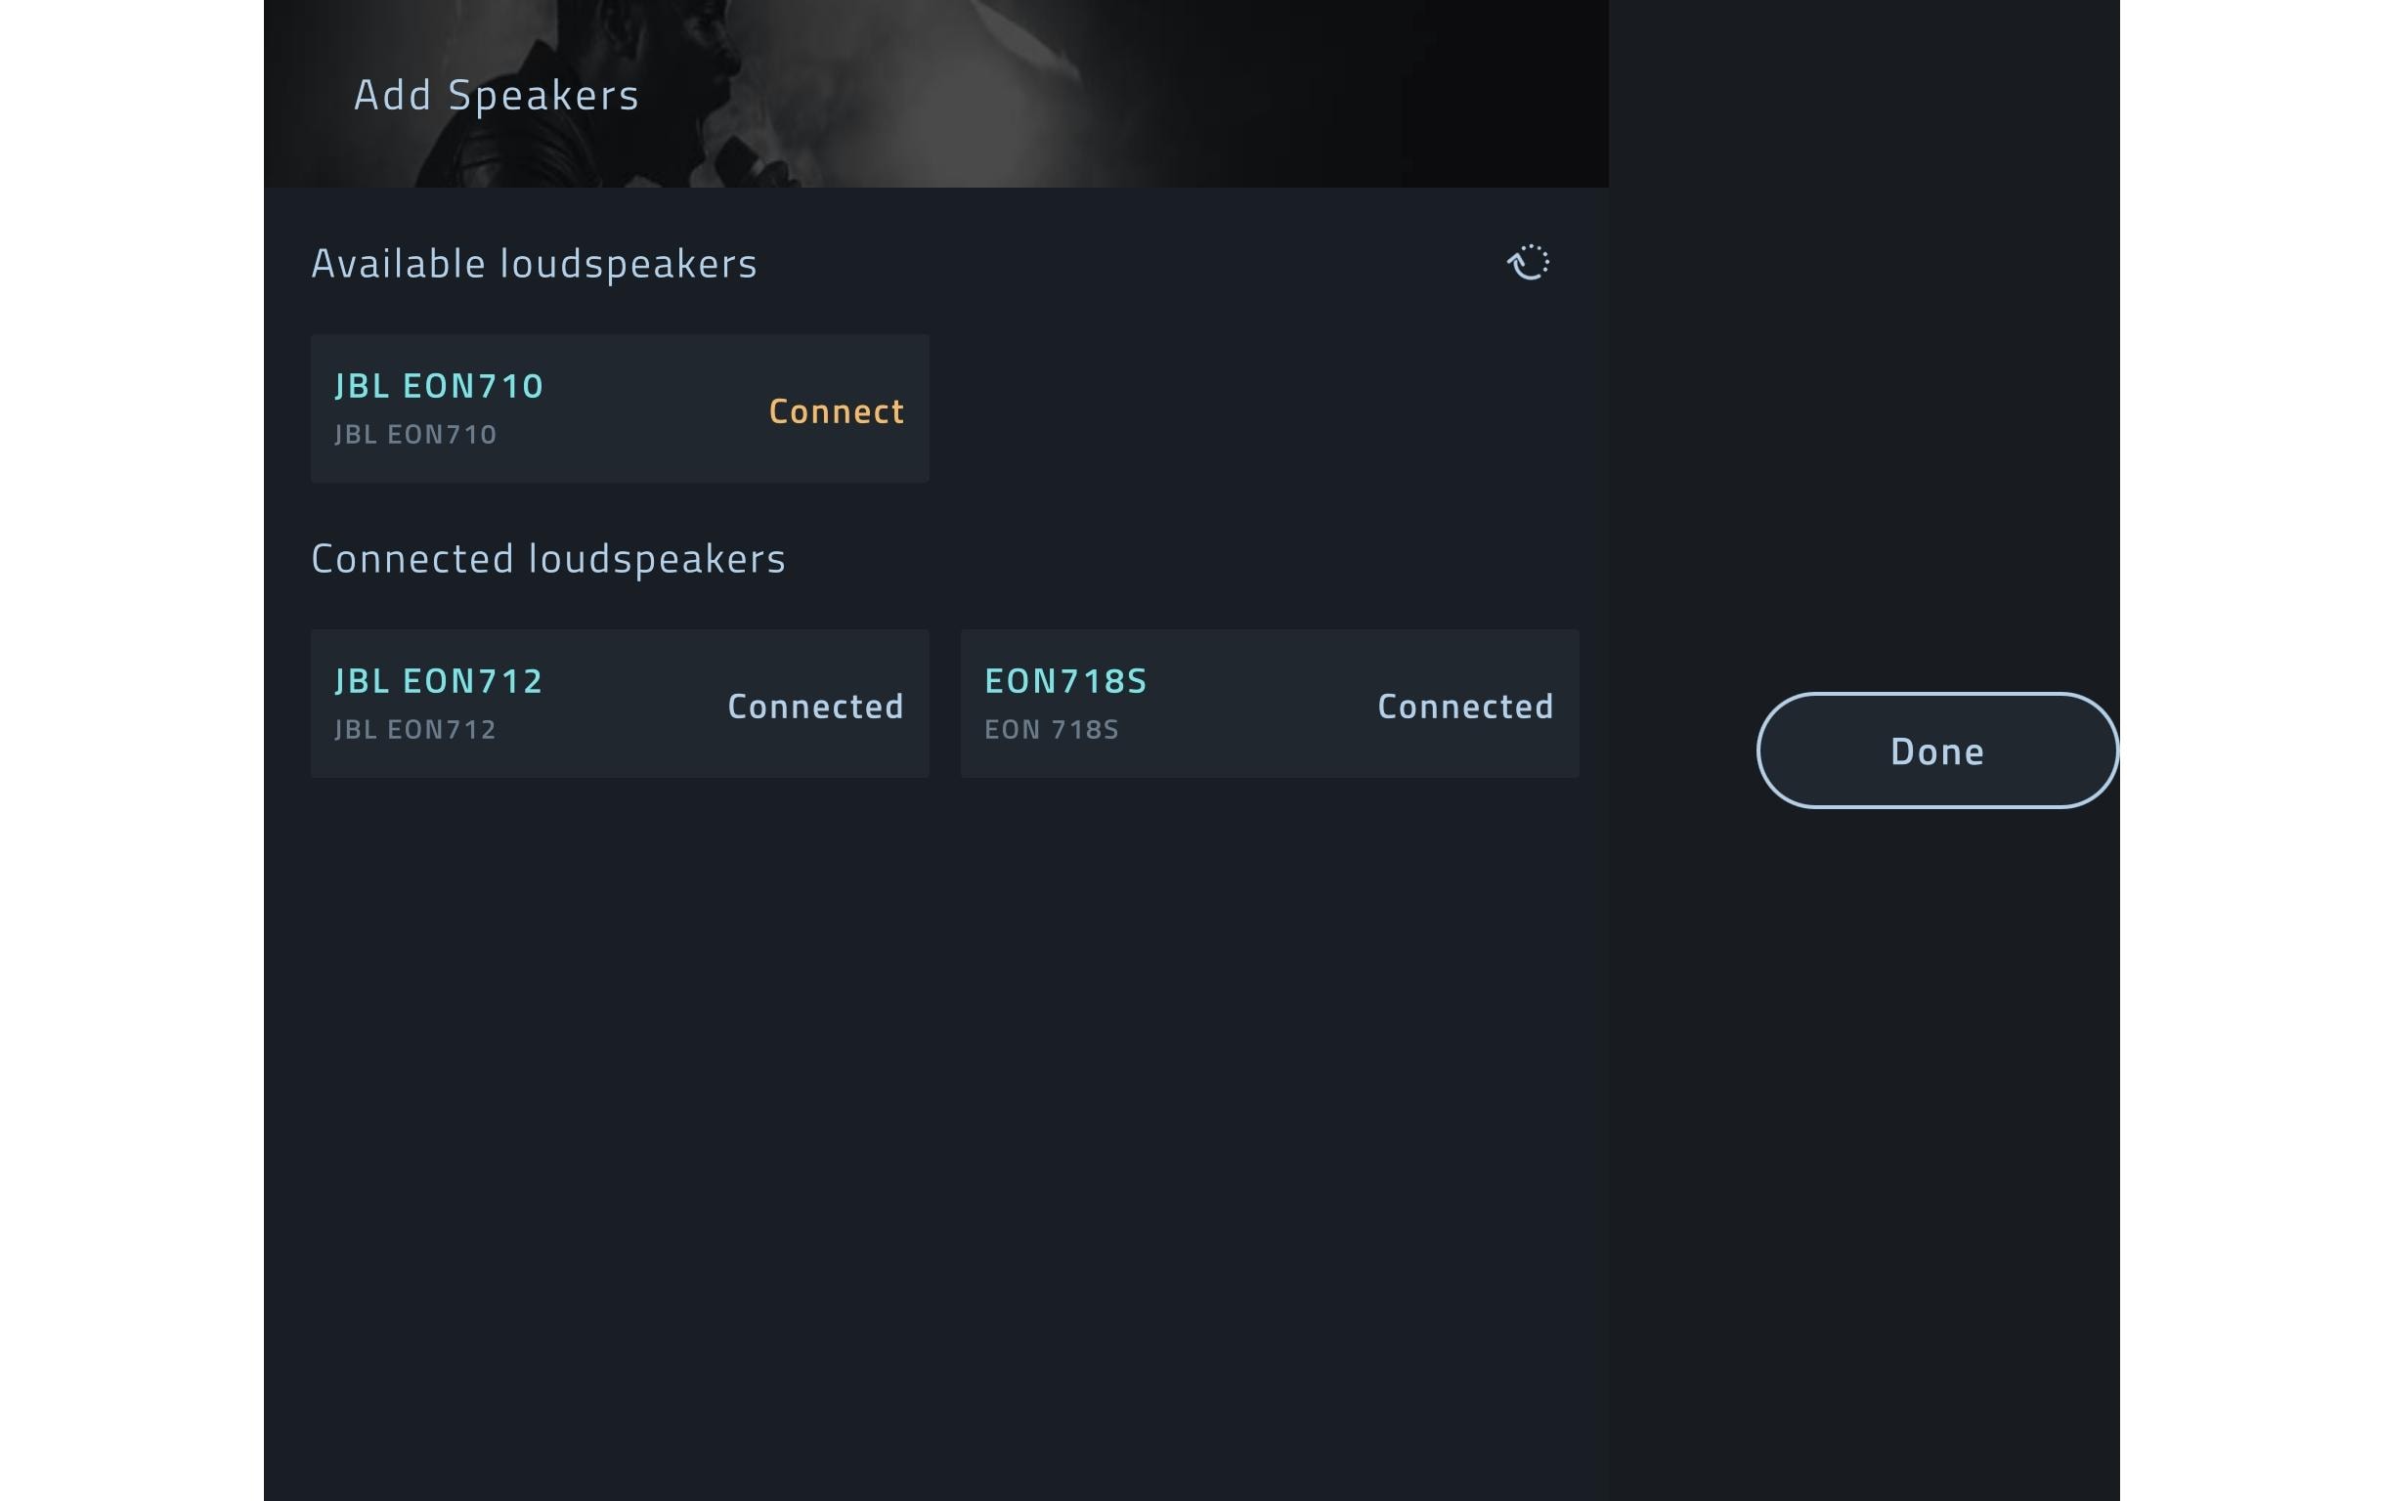Click the Available loudspeakers heading
This screenshot has height=1501, width=2385.
pos(534,264)
